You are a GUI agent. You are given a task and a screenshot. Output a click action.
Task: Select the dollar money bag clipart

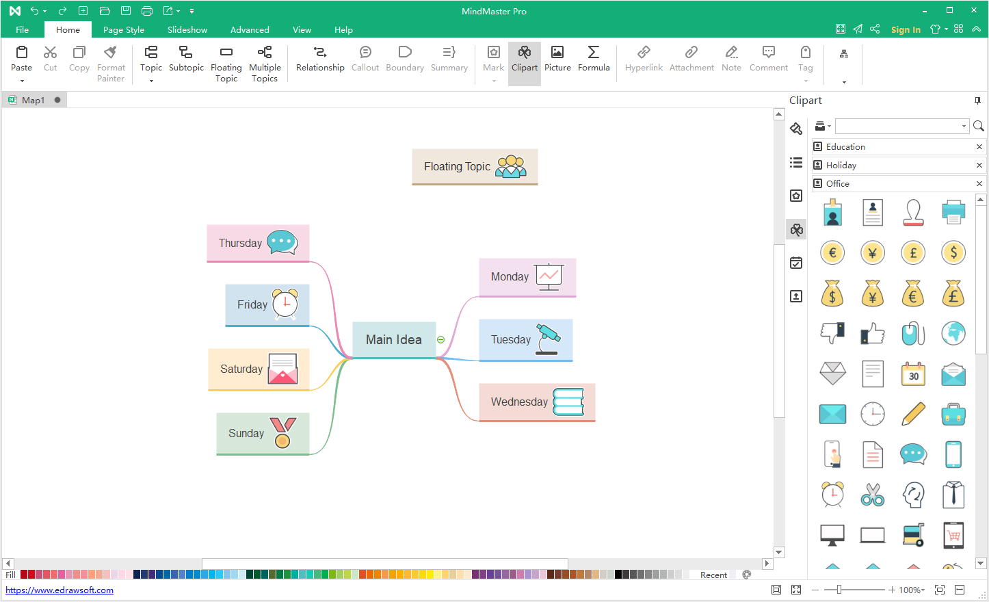coord(832,293)
